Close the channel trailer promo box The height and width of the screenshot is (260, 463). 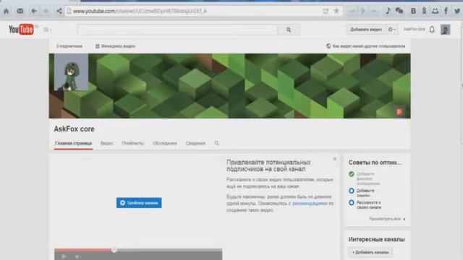[x=335, y=159]
